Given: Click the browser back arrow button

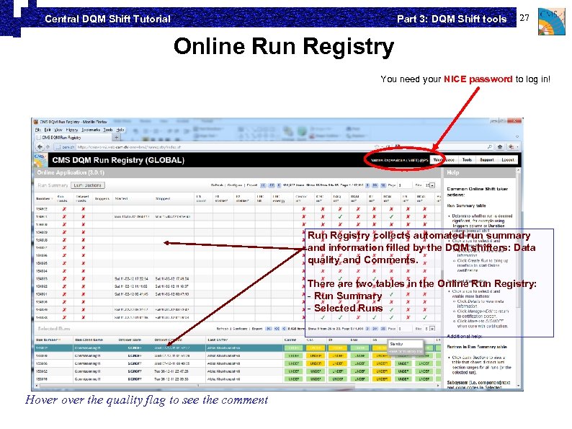Looking at the screenshot, I should (x=40, y=147).
